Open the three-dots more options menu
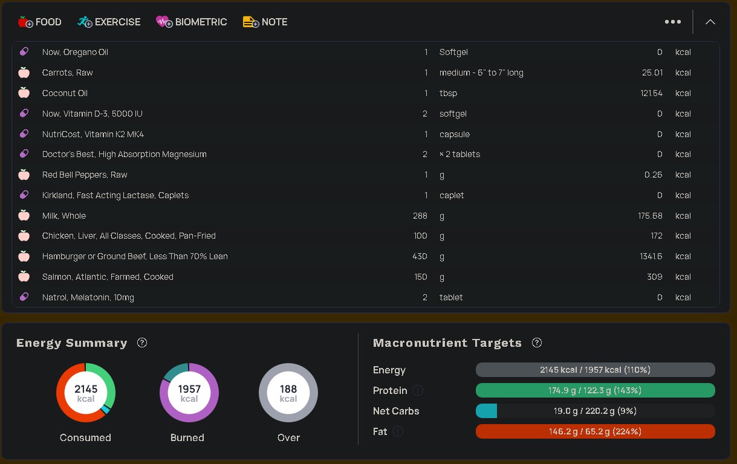737x464 pixels. [x=673, y=22]
